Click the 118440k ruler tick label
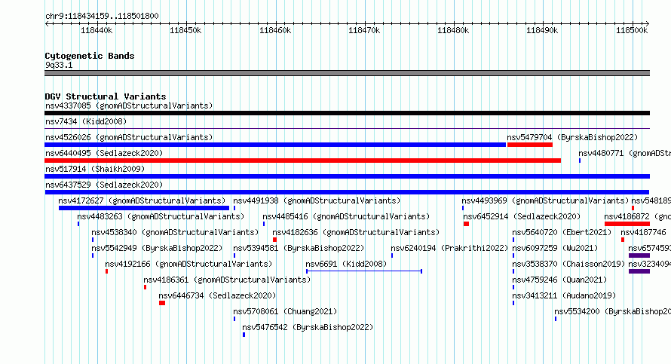The image size is (671, 364). 97,31
